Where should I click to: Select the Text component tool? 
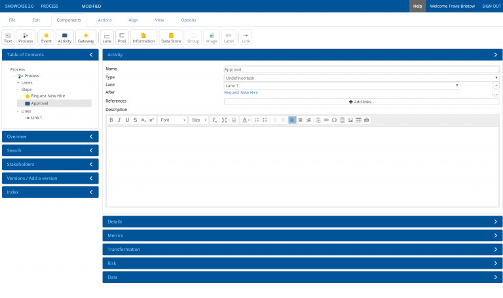[x=8, y=37]
